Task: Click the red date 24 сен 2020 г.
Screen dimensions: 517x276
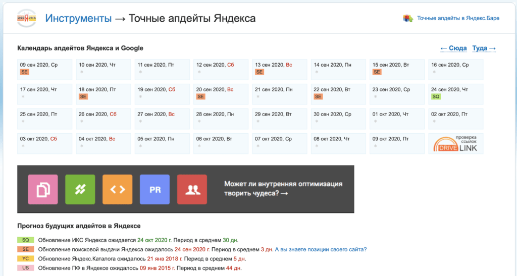Action: (192, 249)
